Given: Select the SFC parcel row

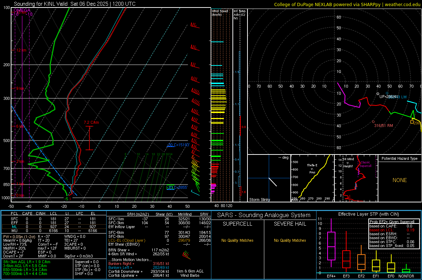Looking at the screenshot, I should [x=53, y=219].
